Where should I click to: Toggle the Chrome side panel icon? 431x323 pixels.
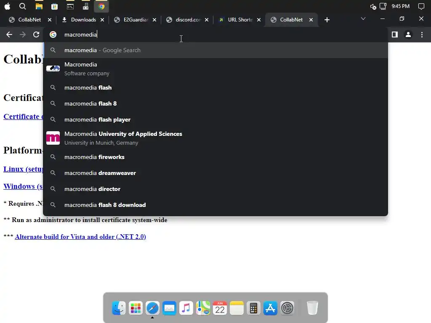point(395,34)
